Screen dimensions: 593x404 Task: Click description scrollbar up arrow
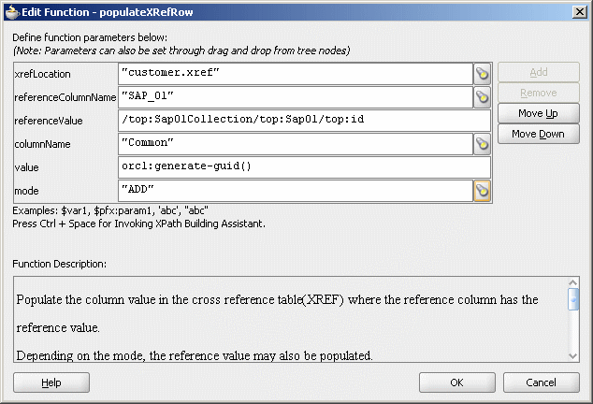(x=573, y=282)
